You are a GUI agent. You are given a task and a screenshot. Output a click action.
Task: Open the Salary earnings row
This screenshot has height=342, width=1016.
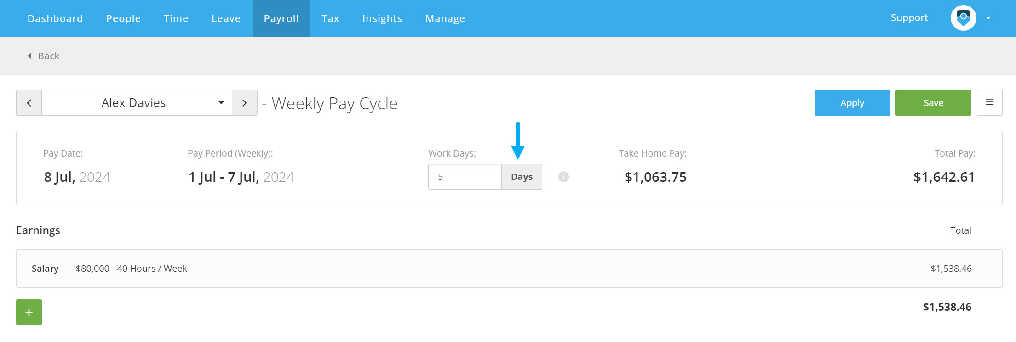(x=509, y=269)
